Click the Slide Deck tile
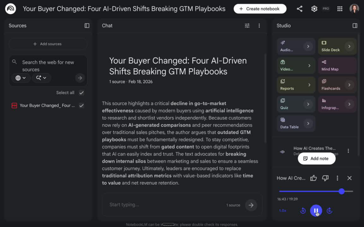 (x=337, y=46)
